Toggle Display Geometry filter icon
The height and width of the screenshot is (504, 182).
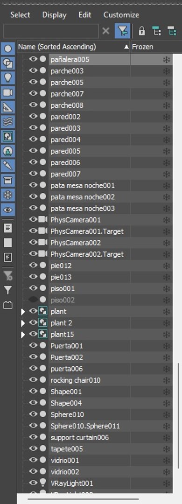click(x=8, y=49)
